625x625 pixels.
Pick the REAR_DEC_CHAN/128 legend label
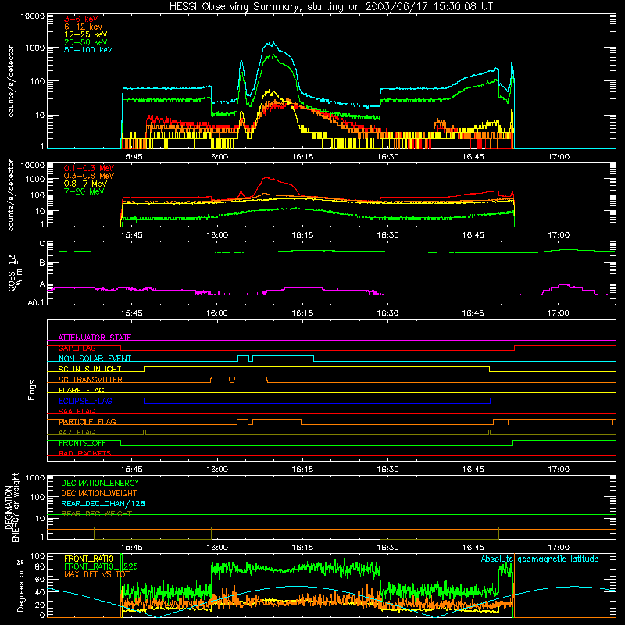click(103, 504)
